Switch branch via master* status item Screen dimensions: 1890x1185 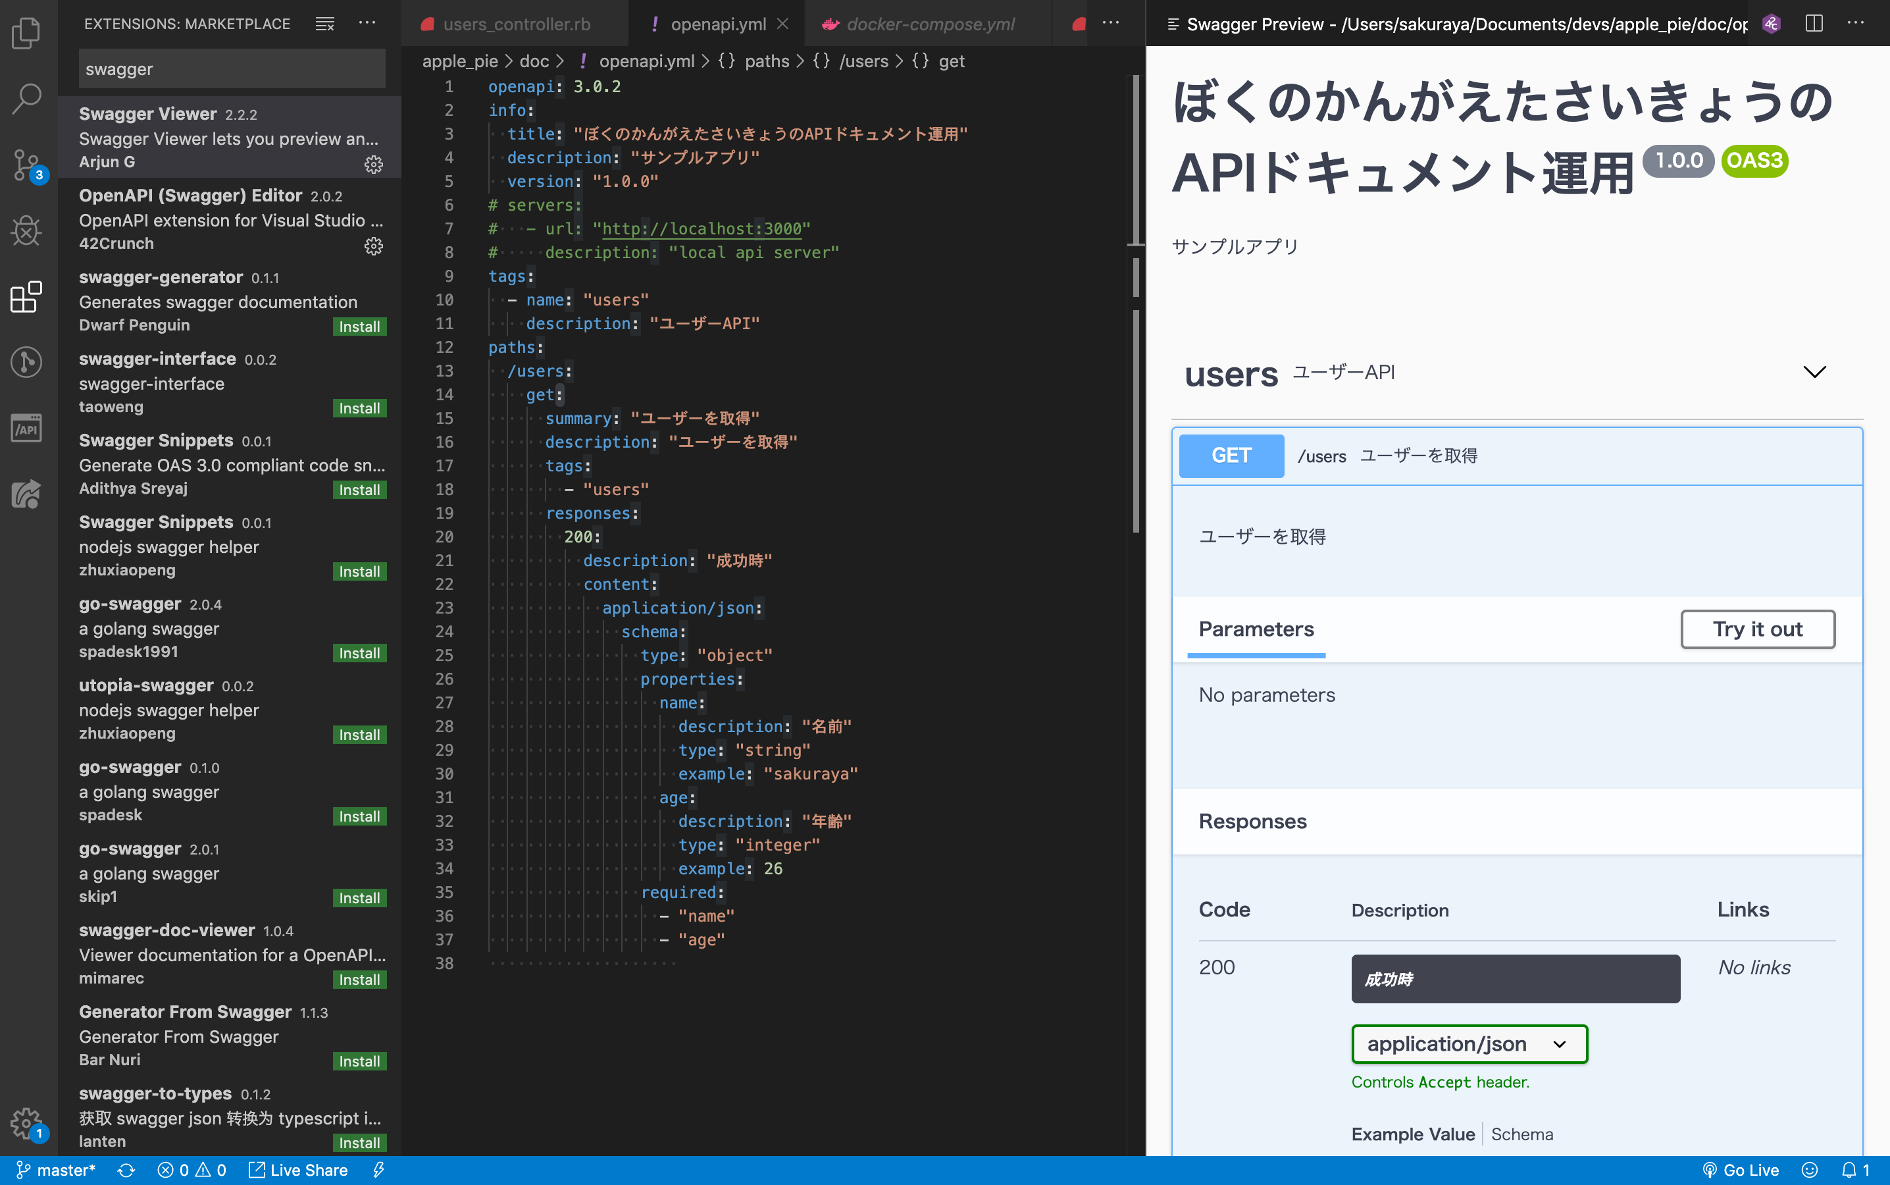(56, 1170)
